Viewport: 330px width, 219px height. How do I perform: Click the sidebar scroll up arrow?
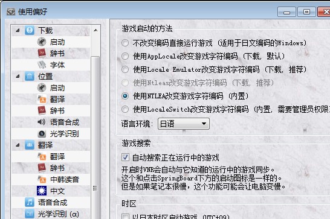[x=95, y=30]
